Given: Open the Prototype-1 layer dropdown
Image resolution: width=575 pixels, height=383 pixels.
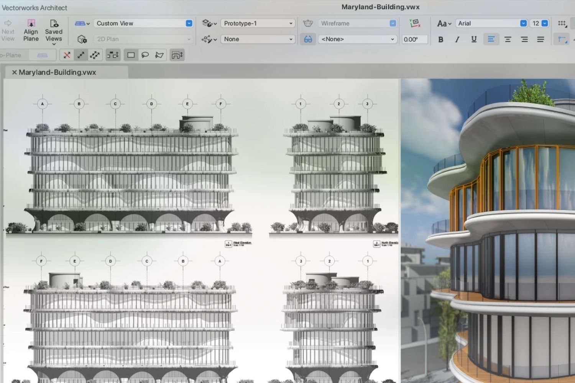Looking at the screenshot, I should pyautogui.click(x=257, y=23).
